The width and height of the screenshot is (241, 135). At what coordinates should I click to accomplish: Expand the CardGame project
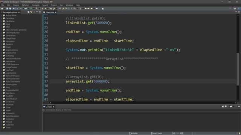point(2,21)
